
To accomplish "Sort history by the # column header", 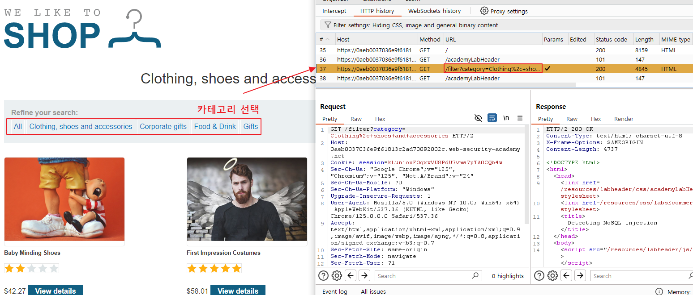I will click(x=325, y=39).
